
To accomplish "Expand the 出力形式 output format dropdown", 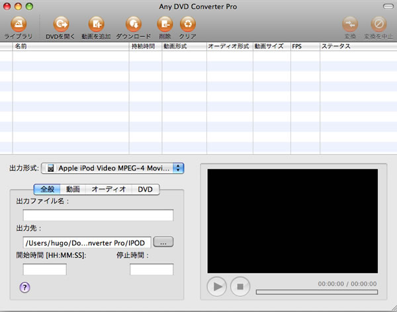I will click(112, 168).
